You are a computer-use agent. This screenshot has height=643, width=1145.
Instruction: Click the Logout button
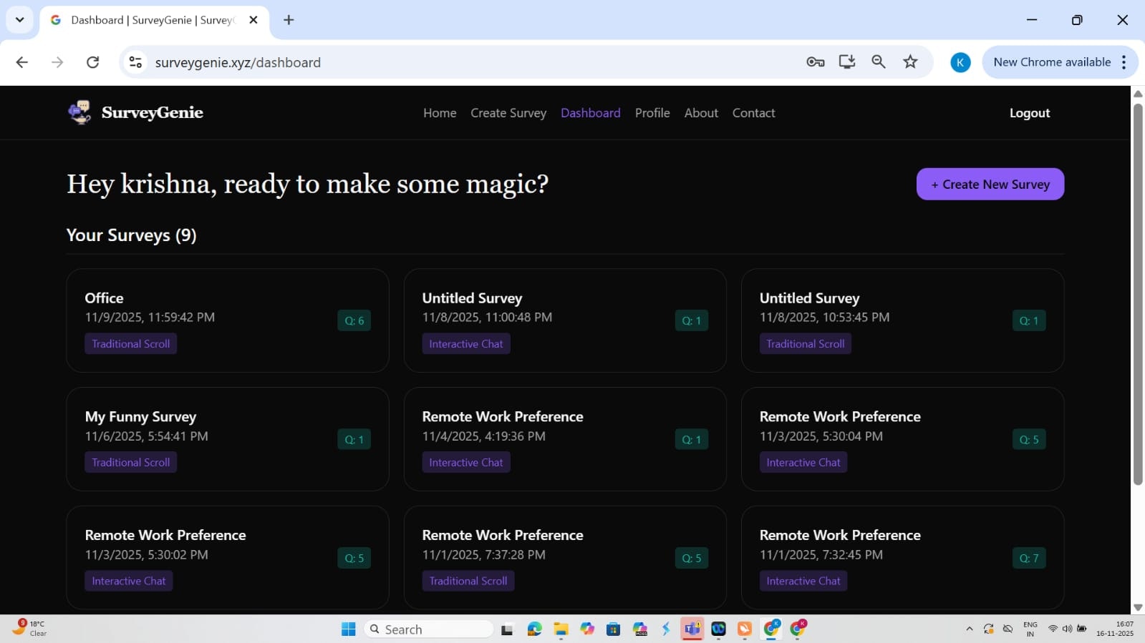[1030, 113]
